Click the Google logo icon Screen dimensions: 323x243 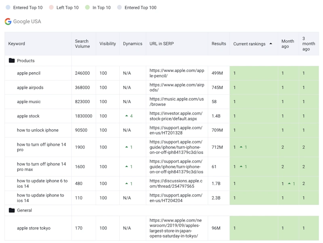point(8,21)
